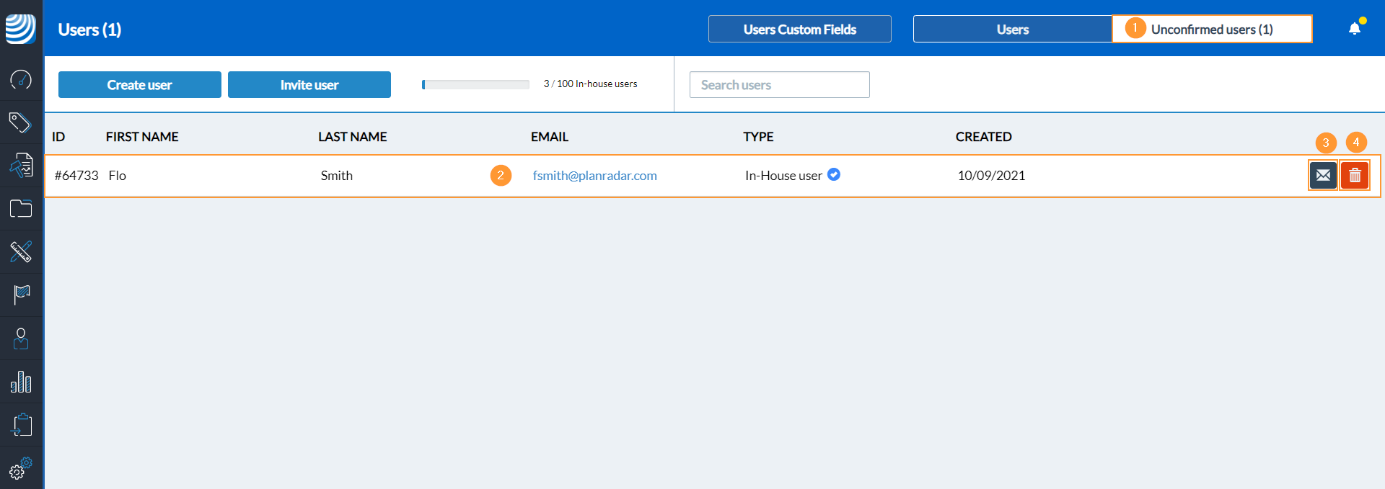Viewport: 1385px width, 489px height.
Task: Switch to Users Custom Fields tab
Action: tap(799, 30)
